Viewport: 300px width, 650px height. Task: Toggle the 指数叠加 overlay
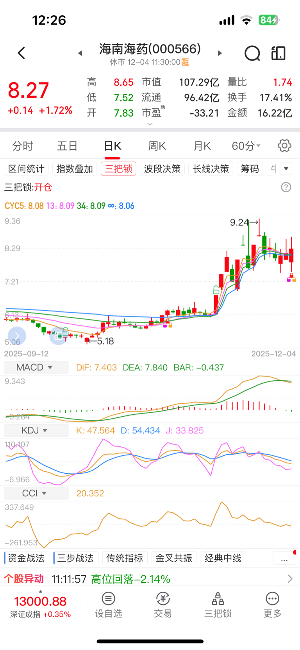(x=75, y=169)
